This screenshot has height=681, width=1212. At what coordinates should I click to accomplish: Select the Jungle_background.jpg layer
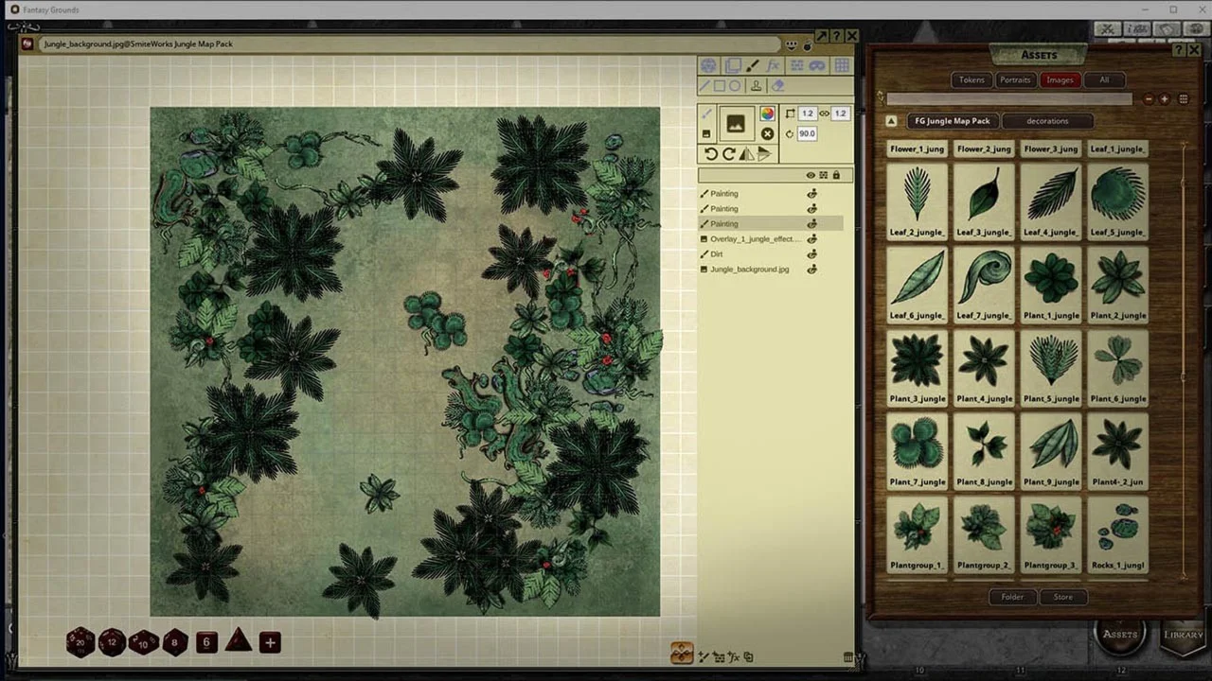pos(771,270)
